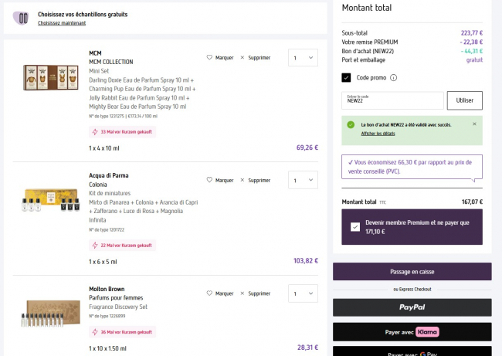Click the free samples gift icon

[x=22, y=18]
